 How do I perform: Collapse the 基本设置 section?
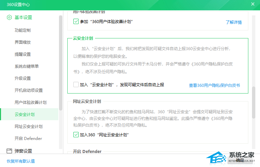(x=23, y=17)
